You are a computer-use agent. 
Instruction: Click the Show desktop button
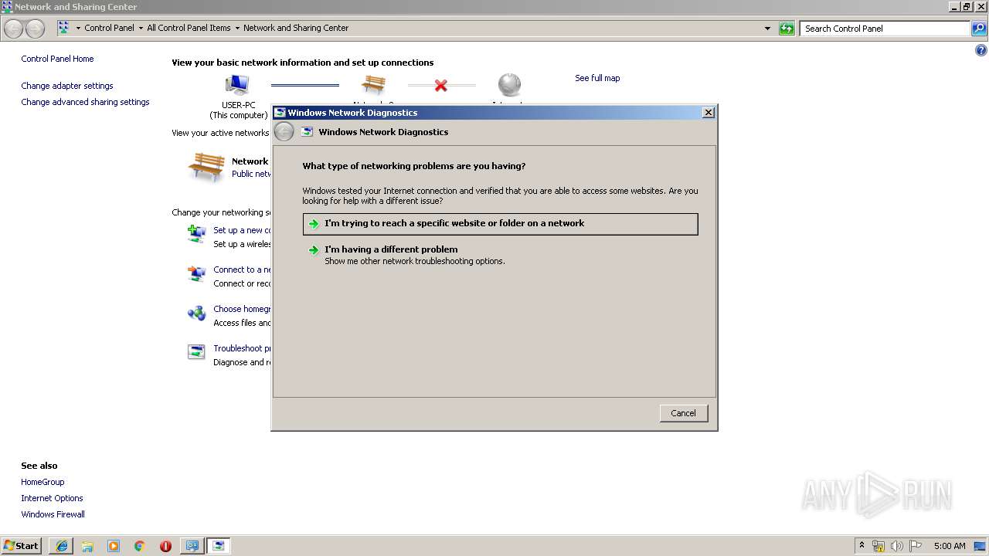pyautogui.click(x=980, y=546)
